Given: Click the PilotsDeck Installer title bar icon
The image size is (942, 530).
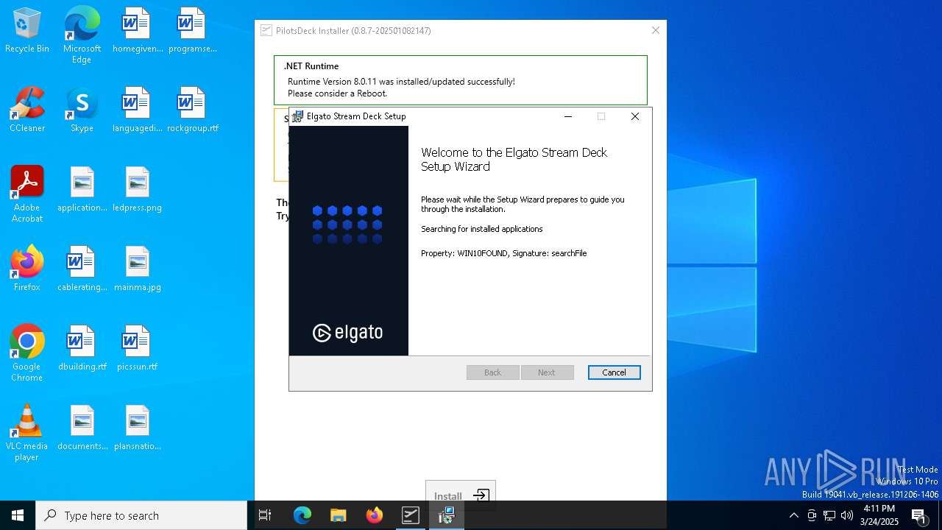Looking at the screenshot, I should [266, 30].
